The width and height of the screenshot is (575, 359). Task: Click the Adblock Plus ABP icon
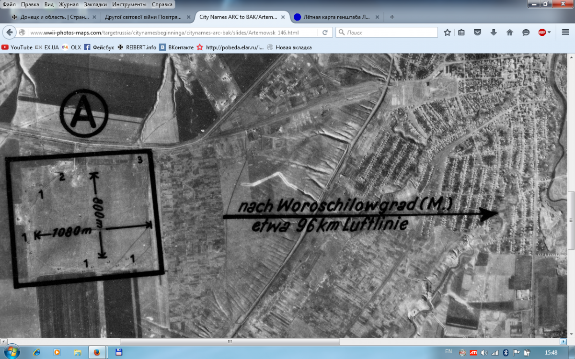point(542,33)
